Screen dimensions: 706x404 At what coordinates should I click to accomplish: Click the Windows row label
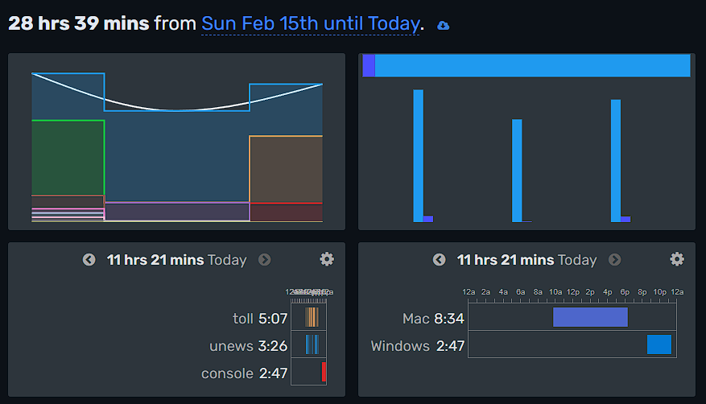coord(400,346)
